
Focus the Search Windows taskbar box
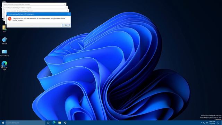pyautogui.click(x=25, y=123)
